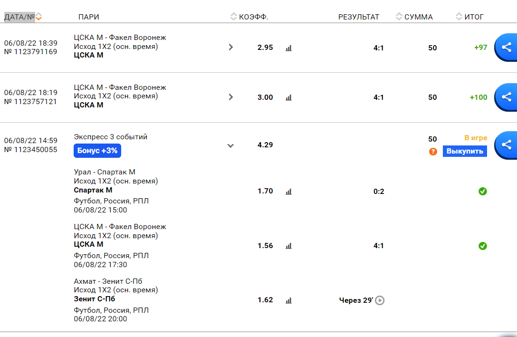Click the match time 06/08/22 17:30

[x=100, y=265]
